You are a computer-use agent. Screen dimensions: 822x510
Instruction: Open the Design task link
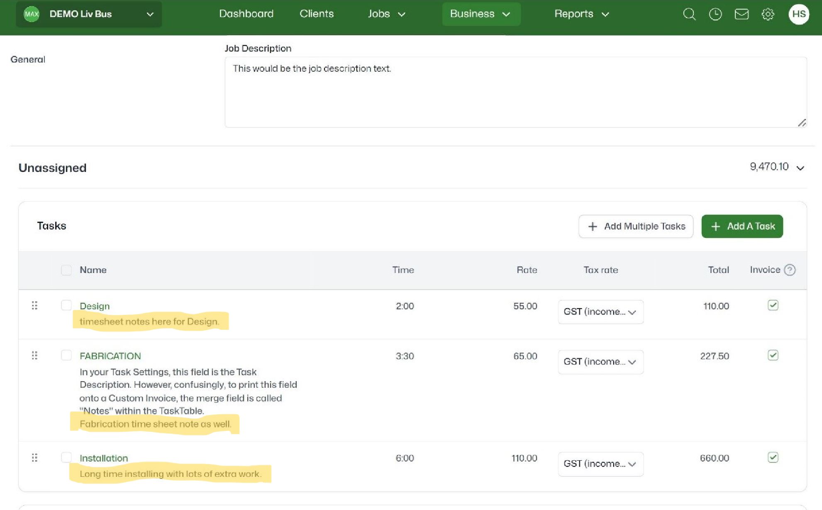[x=95, y=306]
